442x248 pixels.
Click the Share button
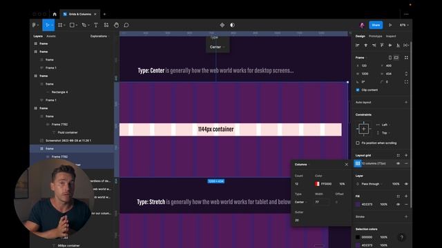click(x=376, y=25)
